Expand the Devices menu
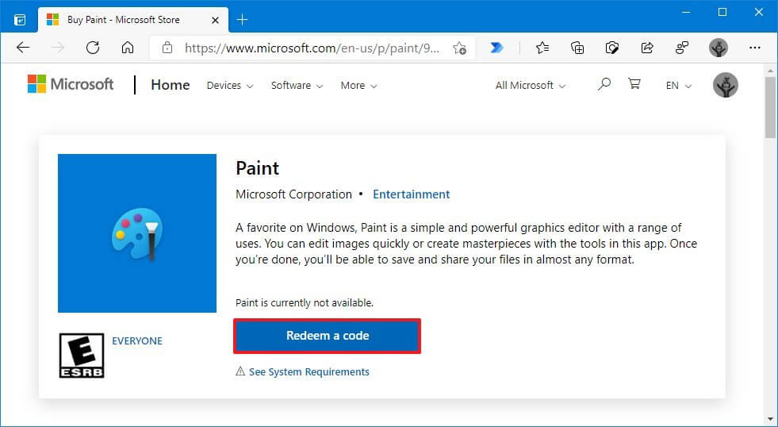 [230, 86]
